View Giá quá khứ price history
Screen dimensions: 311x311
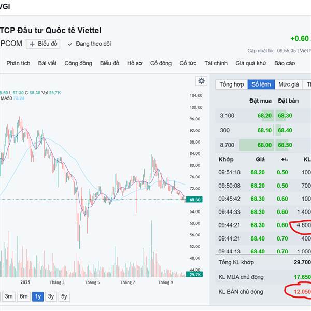pyautogui.click(x=251, y=63)
